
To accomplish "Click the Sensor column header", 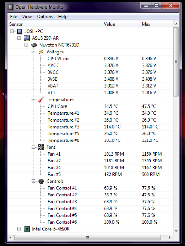I will coord(55,24).
